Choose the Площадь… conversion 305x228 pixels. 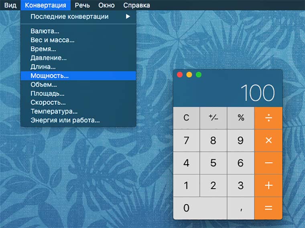pyautogui.click(x=78, y=94)
